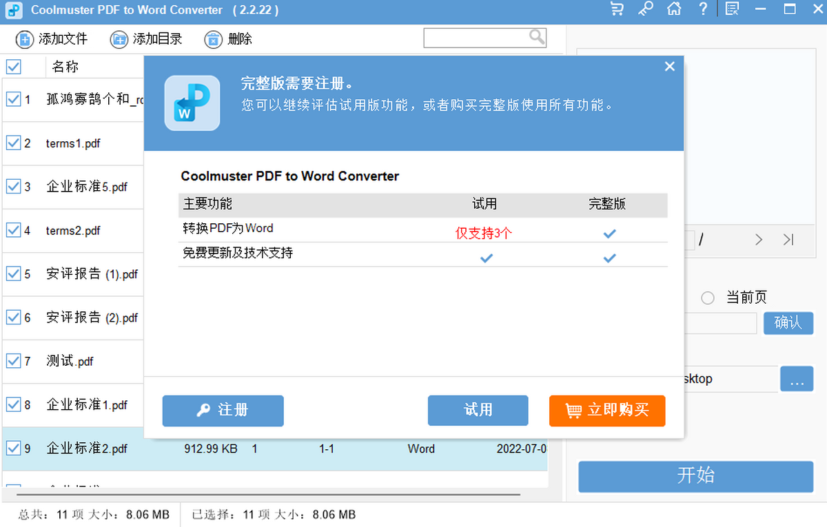The width and height of the screenshot is (827, 527).
Task: Click 添加目录 label in toolbar
Action: coord(157,39)
